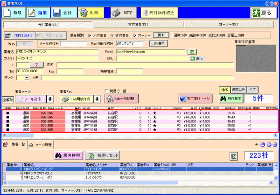The width and height of the screenshot is (280, 195).
Task: Expand the FAX用紙作成 arrow dropdown
Action: click(97, 99)
